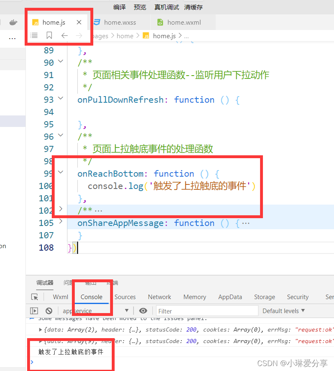Click the 真机调试 toolbar button
Screen dimensions: 334x371
166,7
